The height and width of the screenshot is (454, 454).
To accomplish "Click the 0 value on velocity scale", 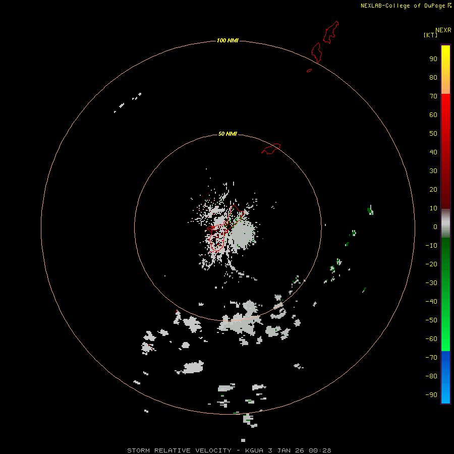I will pos(435,227).
